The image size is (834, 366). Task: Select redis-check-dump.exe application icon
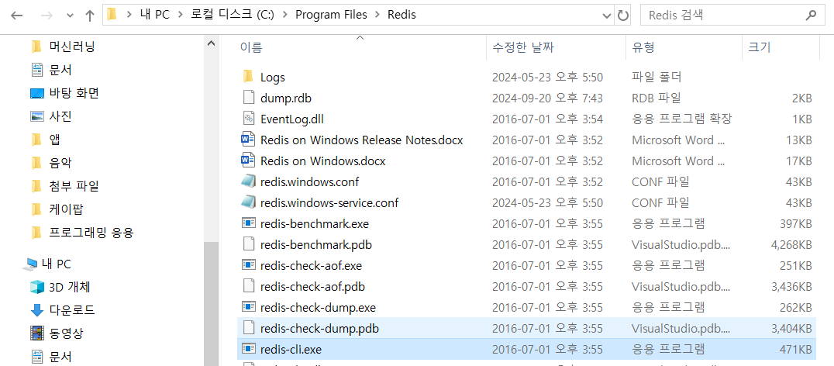(248, 306)
